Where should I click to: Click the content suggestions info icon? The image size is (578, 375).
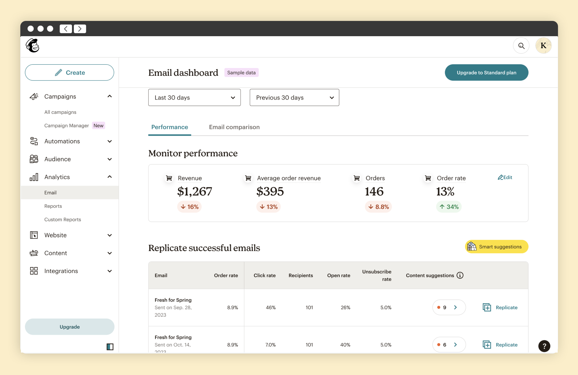point(460,275)
